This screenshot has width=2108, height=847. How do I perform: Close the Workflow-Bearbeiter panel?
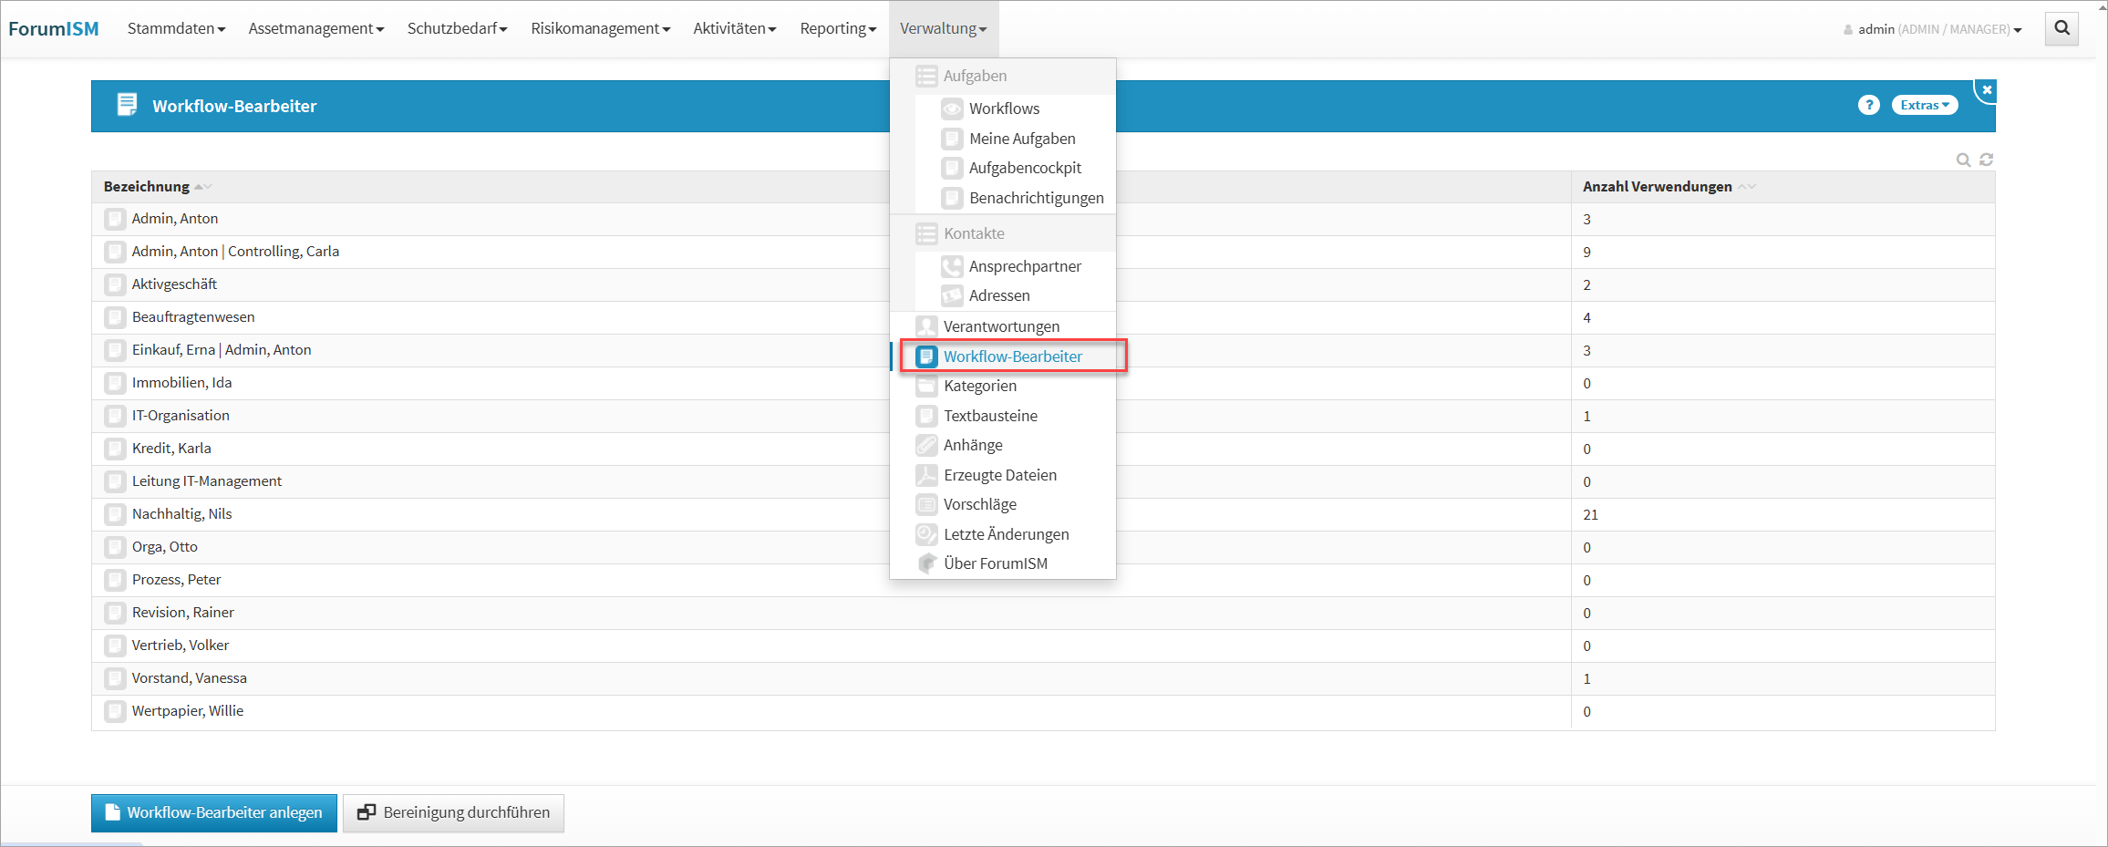click(x=1987, y=89)
